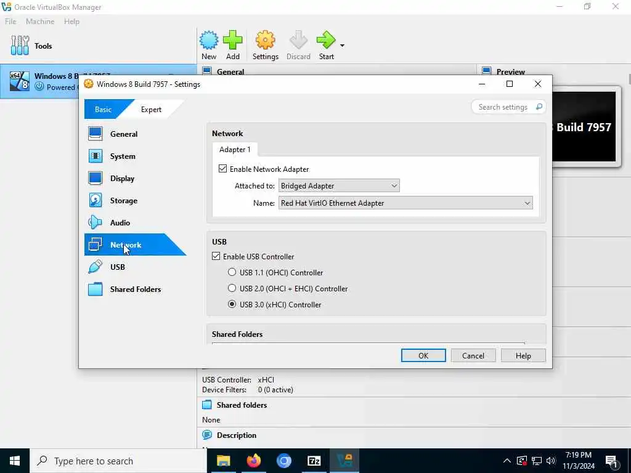Open the General settings category icon
Image resolution: width=631 pixels, height=473 pixels.
point(96,134)
